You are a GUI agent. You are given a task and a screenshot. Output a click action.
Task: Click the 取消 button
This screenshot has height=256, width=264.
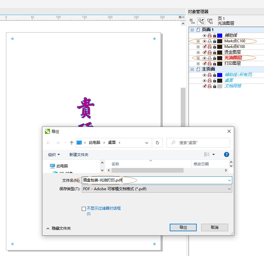point(215,227)
